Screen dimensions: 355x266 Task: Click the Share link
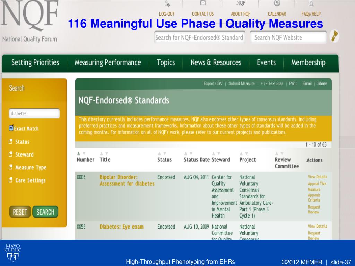pyautogui.click(x=322, y=83)
